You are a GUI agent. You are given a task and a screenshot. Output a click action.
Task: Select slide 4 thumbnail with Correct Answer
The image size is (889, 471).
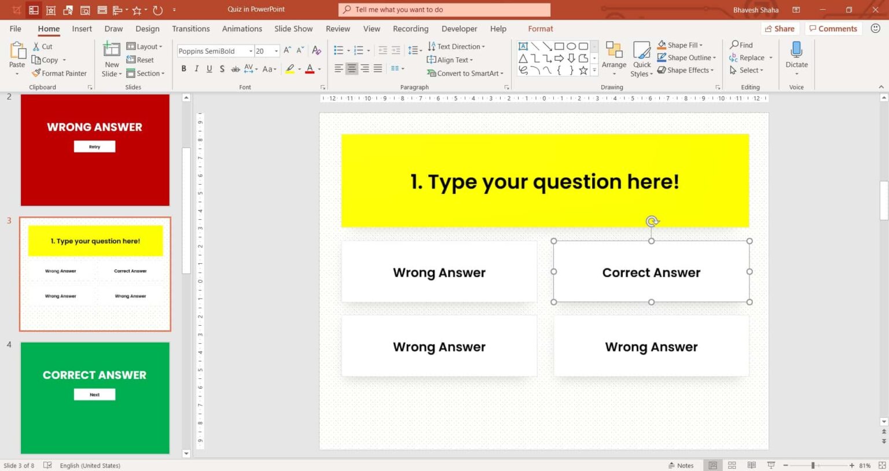(x=94, y=398)
